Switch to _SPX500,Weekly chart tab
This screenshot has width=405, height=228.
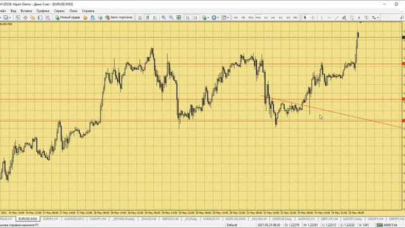click(124, 219)
